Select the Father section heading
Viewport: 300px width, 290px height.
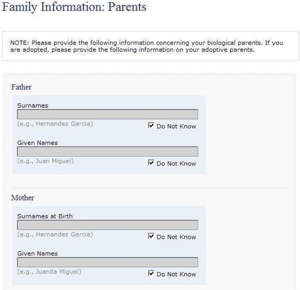[x=21, y=87]
